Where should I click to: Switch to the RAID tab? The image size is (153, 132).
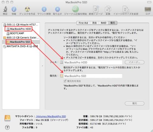(x=104, y=23)
